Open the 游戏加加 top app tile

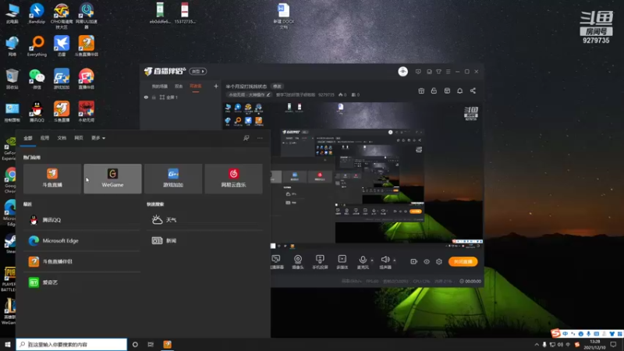[x=173, y=179]
